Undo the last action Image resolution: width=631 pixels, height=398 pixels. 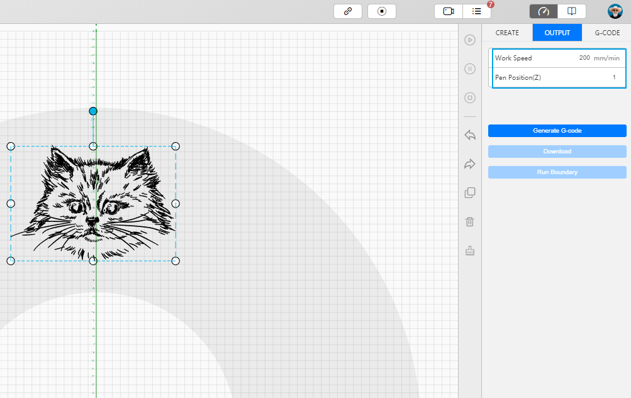(469, 135)
